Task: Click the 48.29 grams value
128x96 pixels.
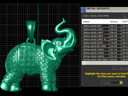Action: click(x=114, y=29)
